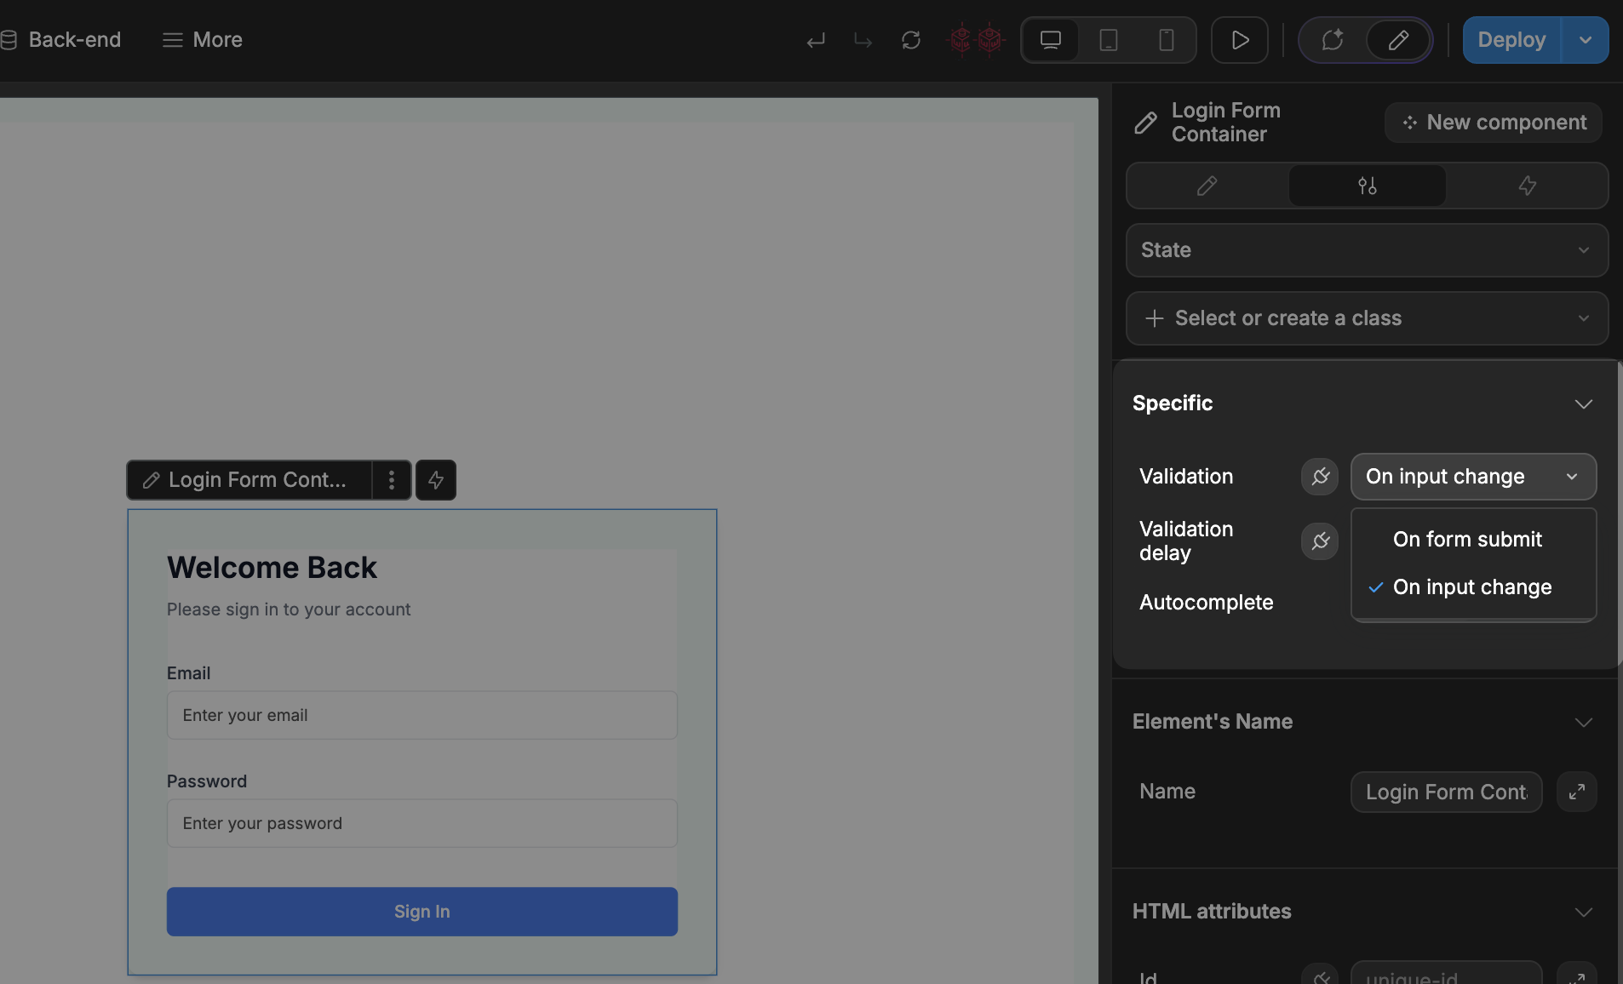1623x984 pixels.
Task: Start preview with the play icon
Action: [x=1240, y=40]
